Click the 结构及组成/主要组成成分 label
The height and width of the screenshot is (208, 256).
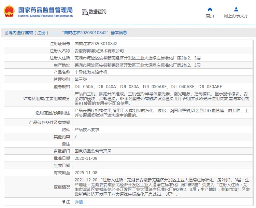pyautogui.click(x=46, y=98)
